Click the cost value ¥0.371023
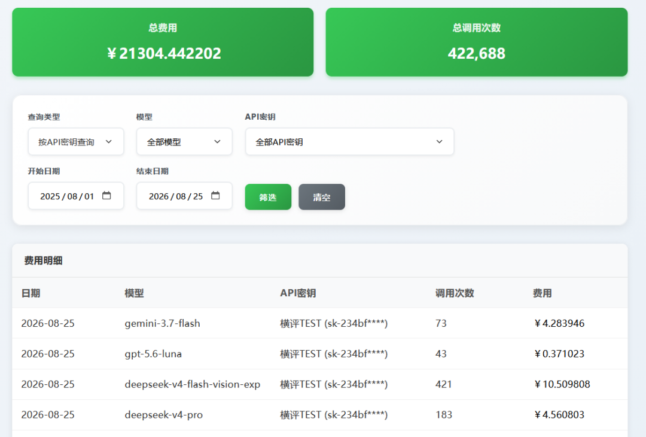The image size is (646, 437). pos(559,354)
